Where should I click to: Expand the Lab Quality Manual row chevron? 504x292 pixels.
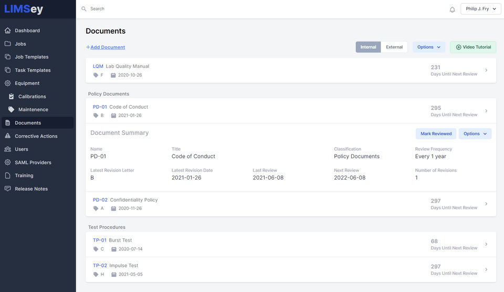click(486, 70)
